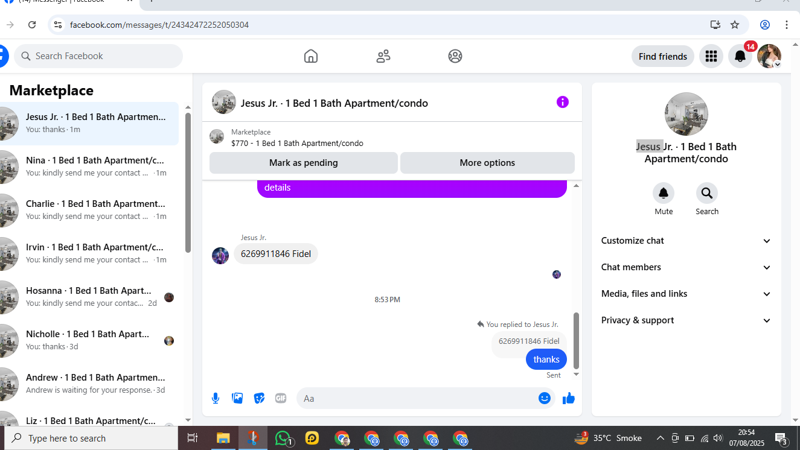The image size is (800, 450).
Task: Record a voice clip with the microphone icon
Action: (216, 398)
